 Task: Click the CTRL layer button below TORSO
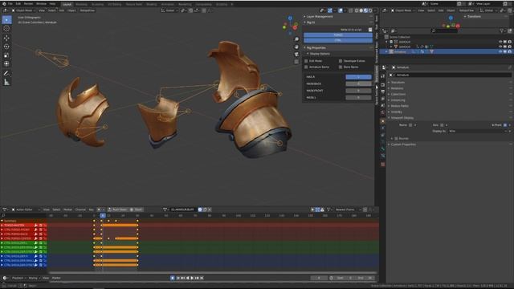tap(338, 40)
